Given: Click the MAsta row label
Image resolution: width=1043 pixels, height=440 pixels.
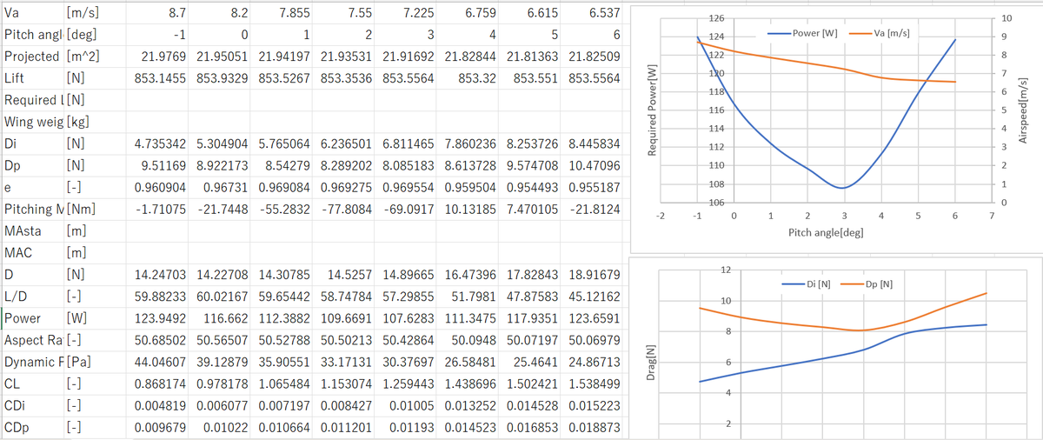Looking at the screenshot, I should (x=33, y=231).
